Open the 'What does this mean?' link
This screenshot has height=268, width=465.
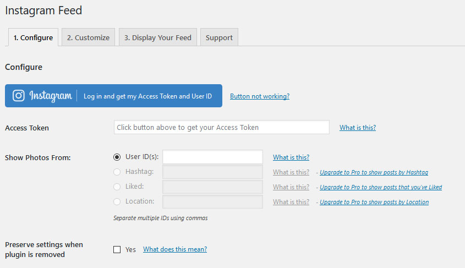click(x=175, y=249)
